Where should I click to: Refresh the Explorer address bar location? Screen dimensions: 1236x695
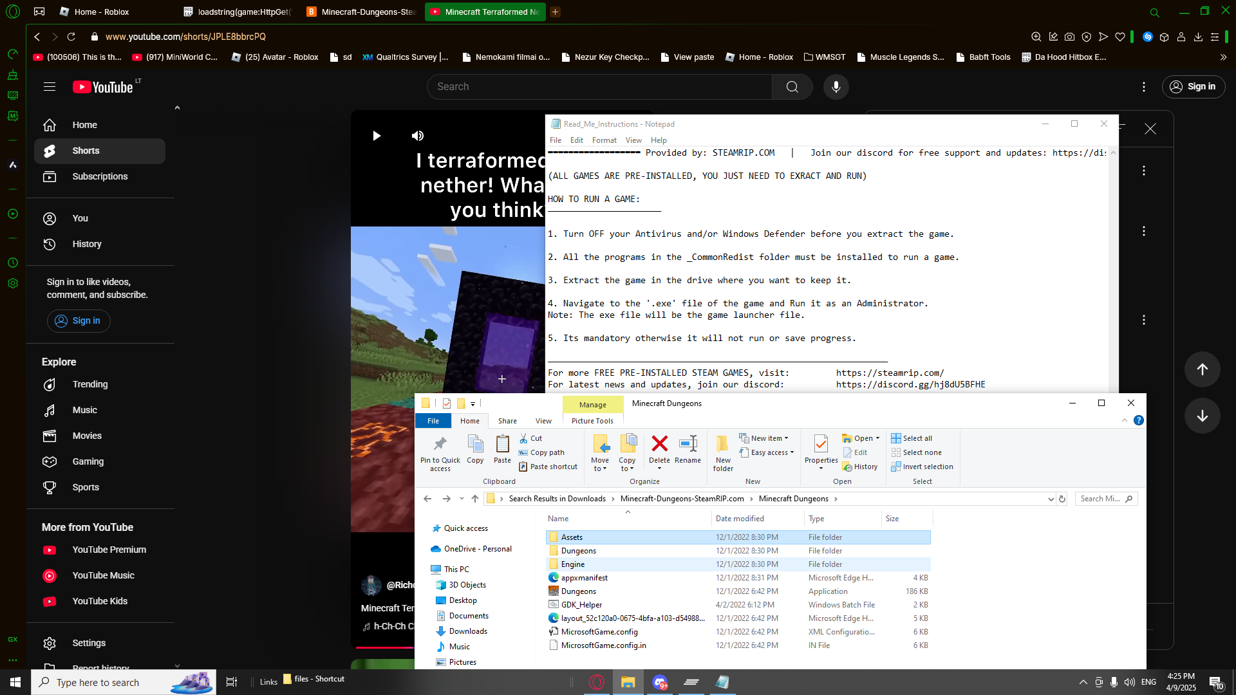point(1062,499)
